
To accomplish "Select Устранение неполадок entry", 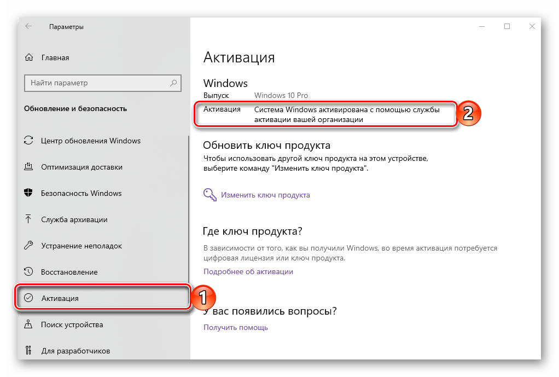I will tap(81, 246).
